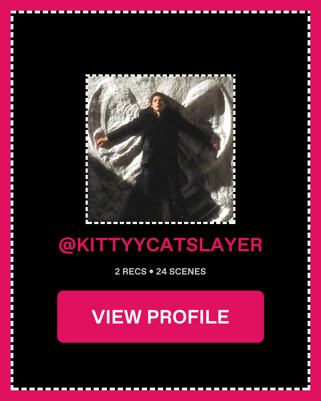
Task: Click the bullet separator between RECS and SCENES
Action: 151,272
